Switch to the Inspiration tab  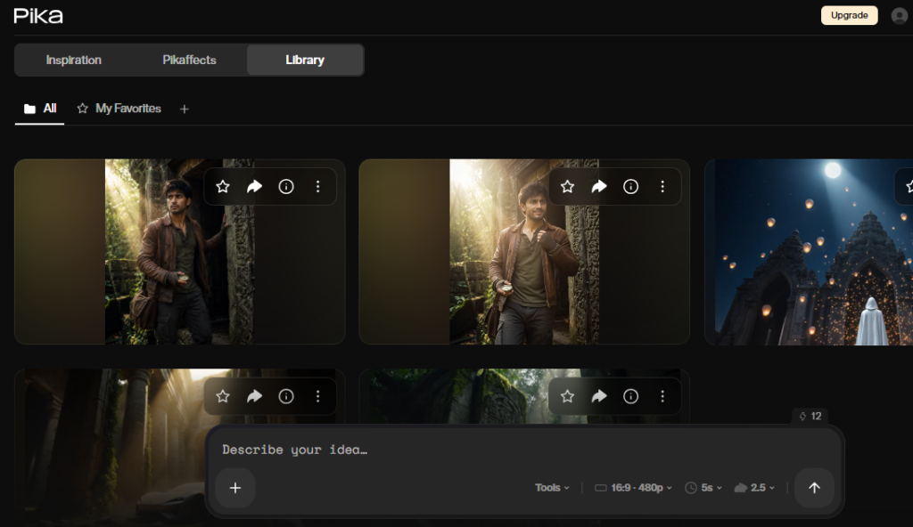(73, 60)
